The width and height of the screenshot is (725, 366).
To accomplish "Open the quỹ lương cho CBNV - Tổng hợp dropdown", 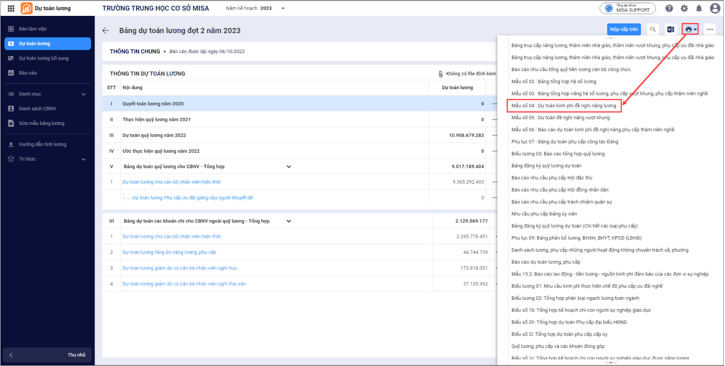I will tap(289, 166).
